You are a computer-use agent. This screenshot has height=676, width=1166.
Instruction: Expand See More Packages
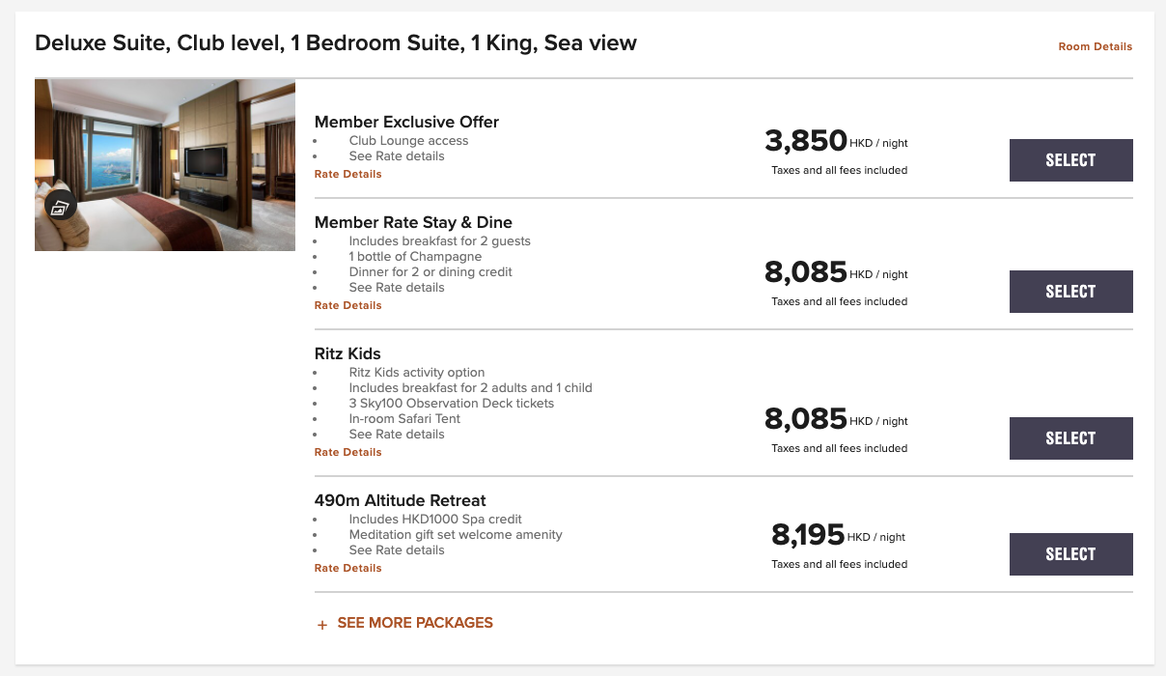[x=415, y=623]
